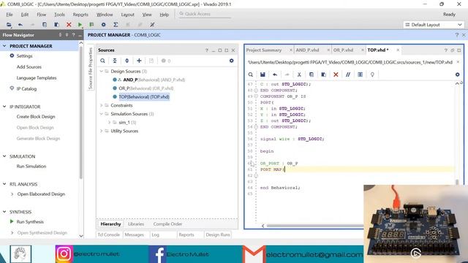This screenshot has height=263, width=468.
Task: Collapse the Design Sources tree node
Action: 101,72
